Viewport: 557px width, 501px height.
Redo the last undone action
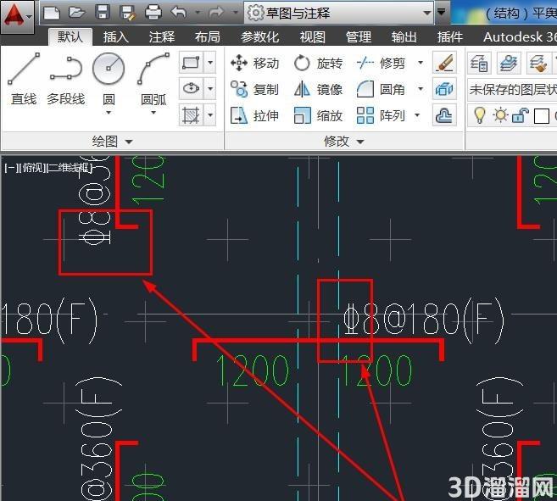(x=216, y=13)
